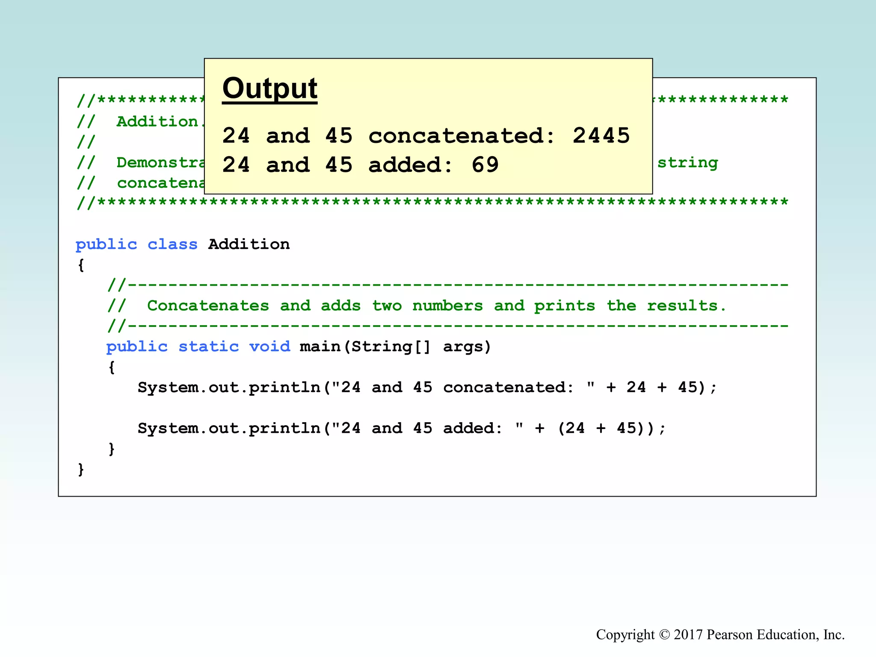Screen dimensions: 876x657
Task: Click the closing brace of main method
Action: (112, 449)
